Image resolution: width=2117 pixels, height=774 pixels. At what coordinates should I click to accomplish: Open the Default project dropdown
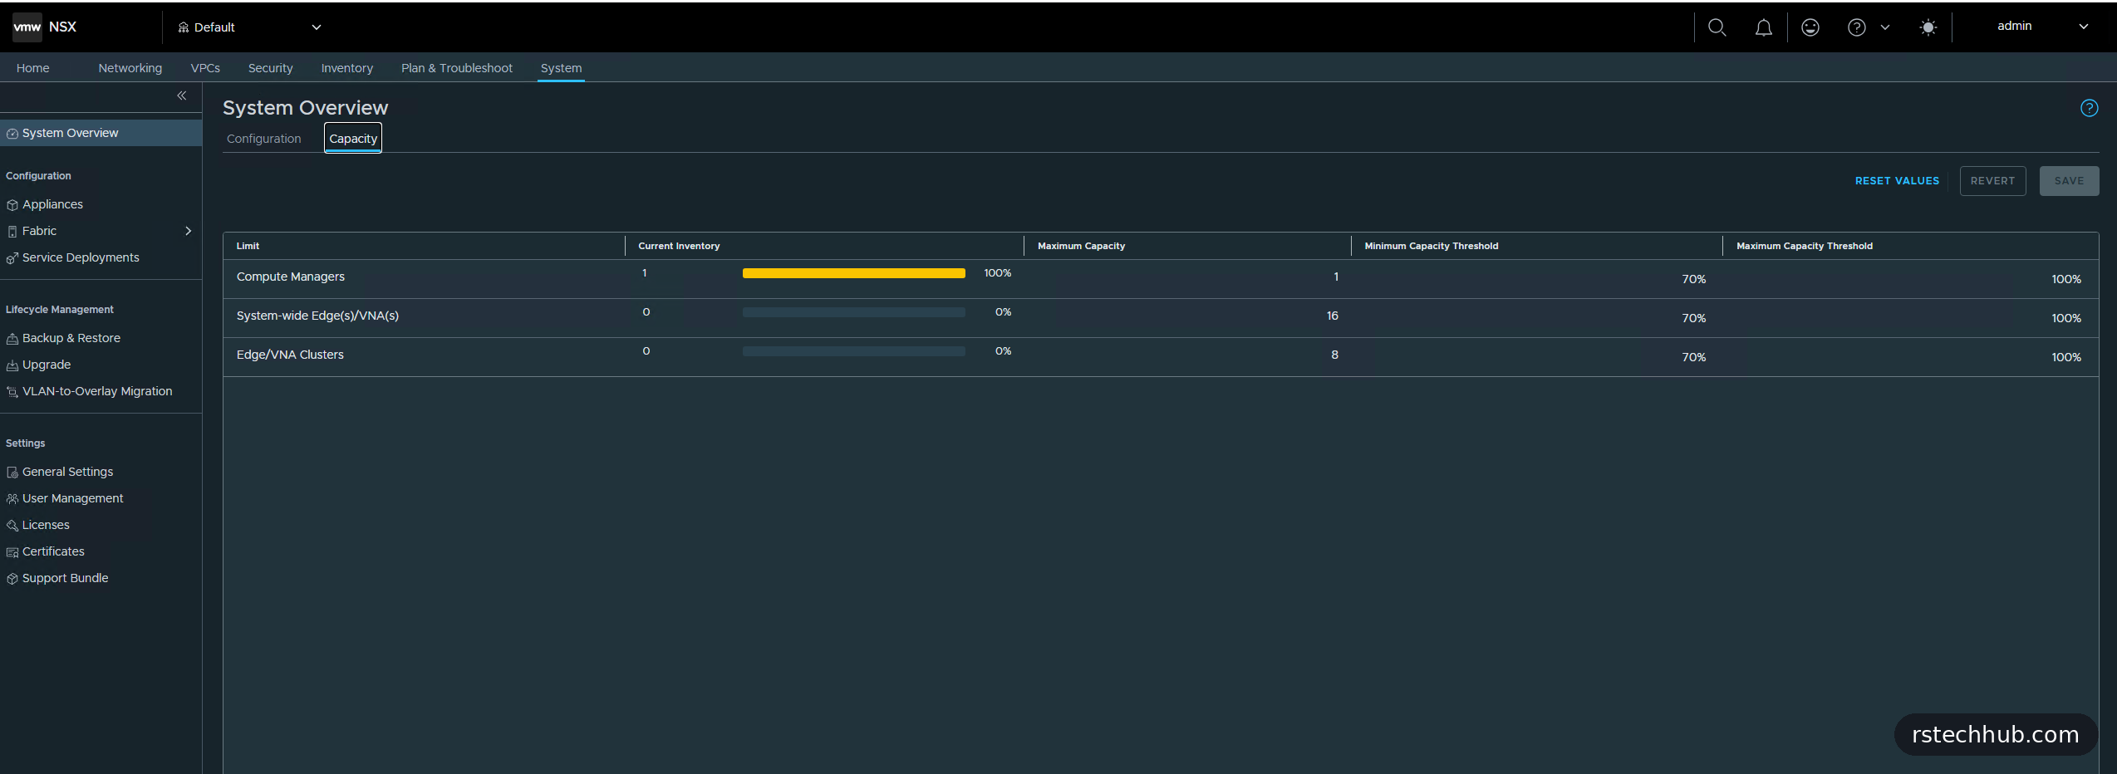tap(249, 27)
